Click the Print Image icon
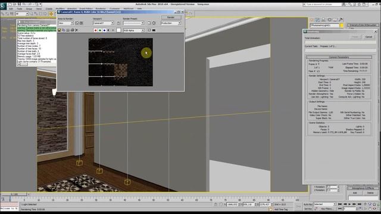This screenshot has width=381, height=214. point(72,30)
